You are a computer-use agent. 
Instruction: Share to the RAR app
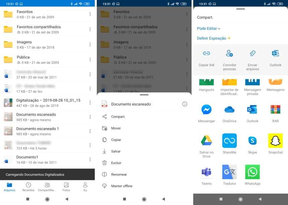(x=275, y=113)
